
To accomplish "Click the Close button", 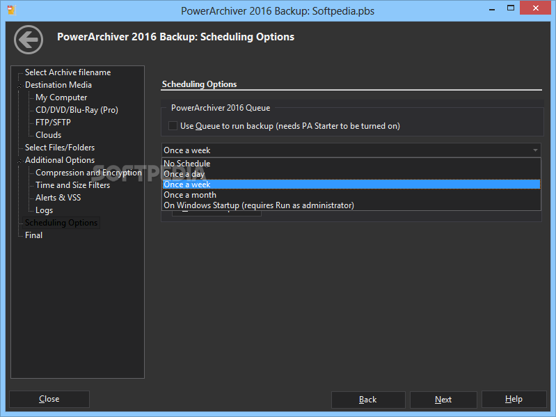I will tap(49, 399).
